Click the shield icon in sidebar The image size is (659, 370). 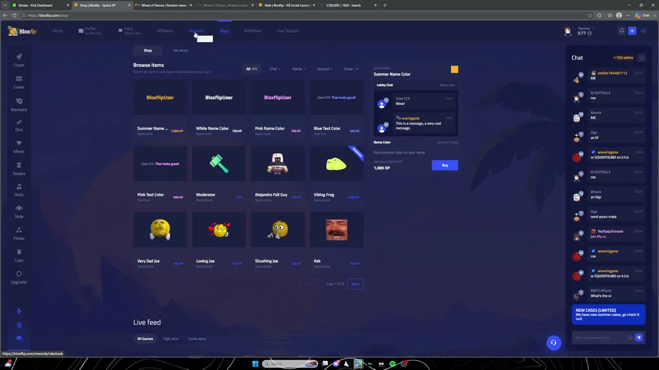tap(19, 325)
